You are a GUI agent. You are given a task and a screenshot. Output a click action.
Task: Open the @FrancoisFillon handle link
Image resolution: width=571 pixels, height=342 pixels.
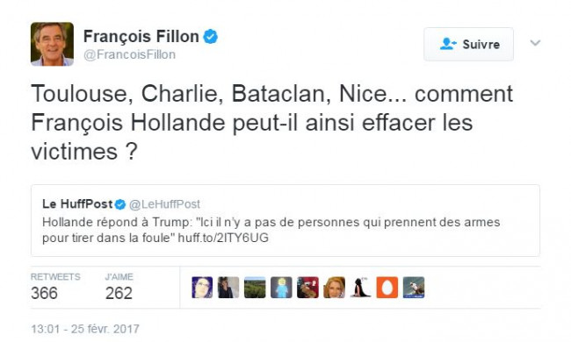click(130, 54)
